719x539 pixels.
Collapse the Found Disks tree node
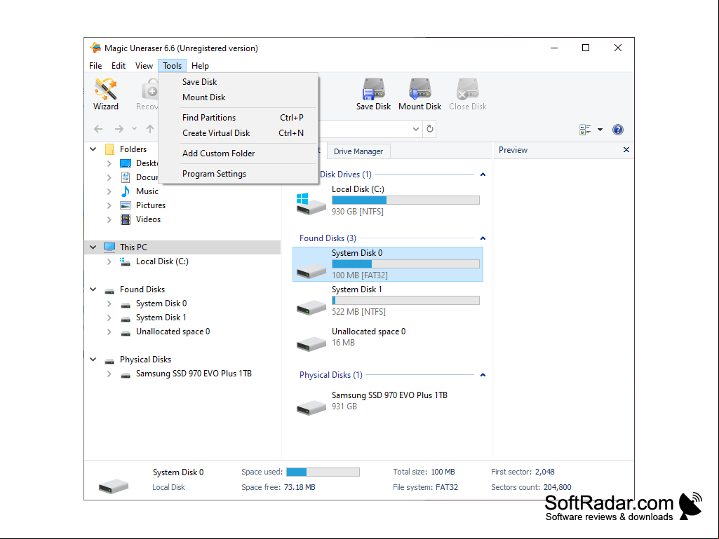(93, 289)
